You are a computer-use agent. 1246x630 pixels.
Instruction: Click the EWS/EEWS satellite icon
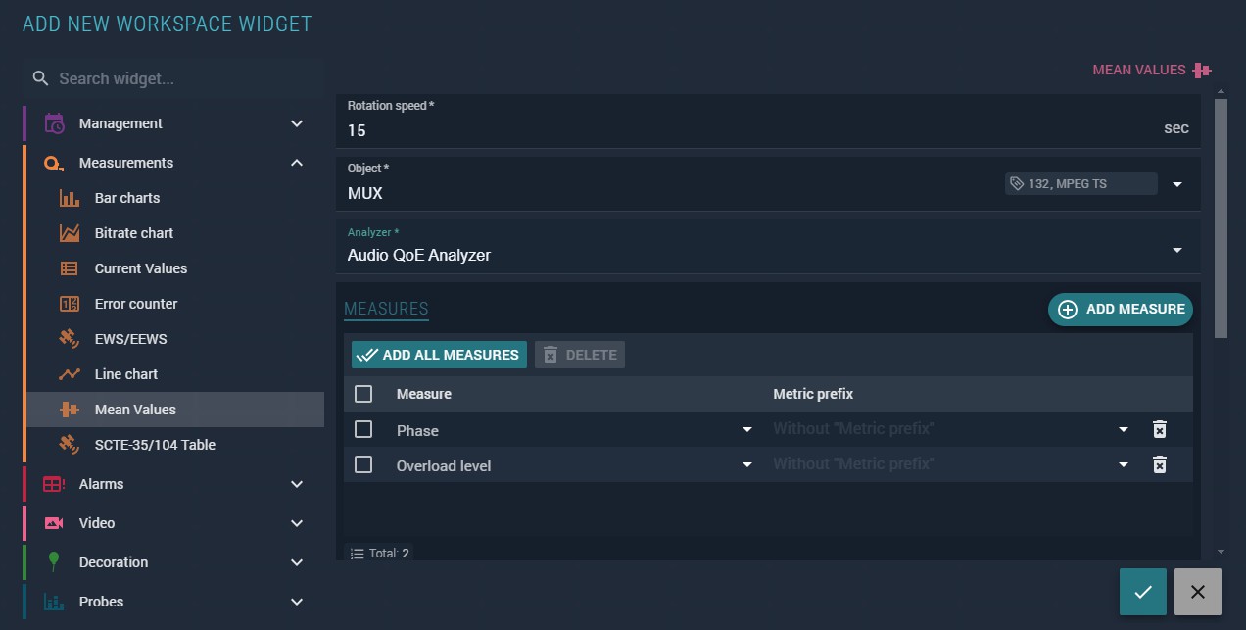click(x=70, y=339)
